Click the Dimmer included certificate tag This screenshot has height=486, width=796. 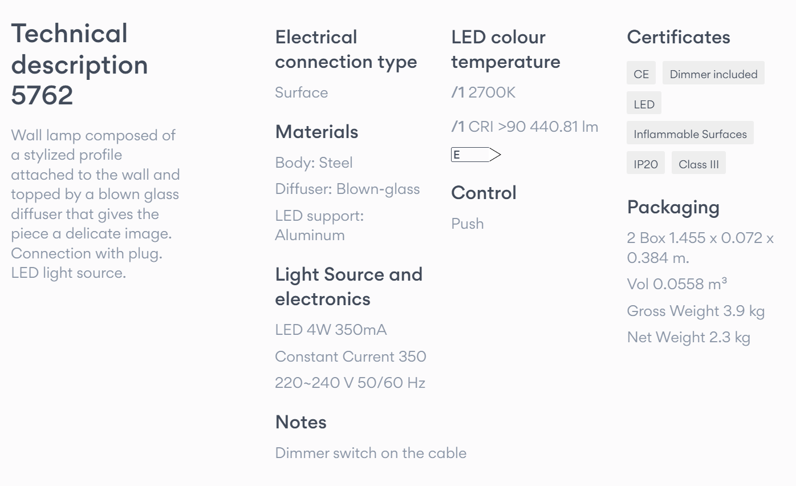(713, 74)
